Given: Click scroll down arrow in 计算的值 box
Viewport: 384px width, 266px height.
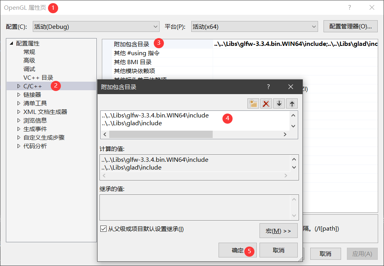Looking at the screenshot, I should (x=294, y=167).
